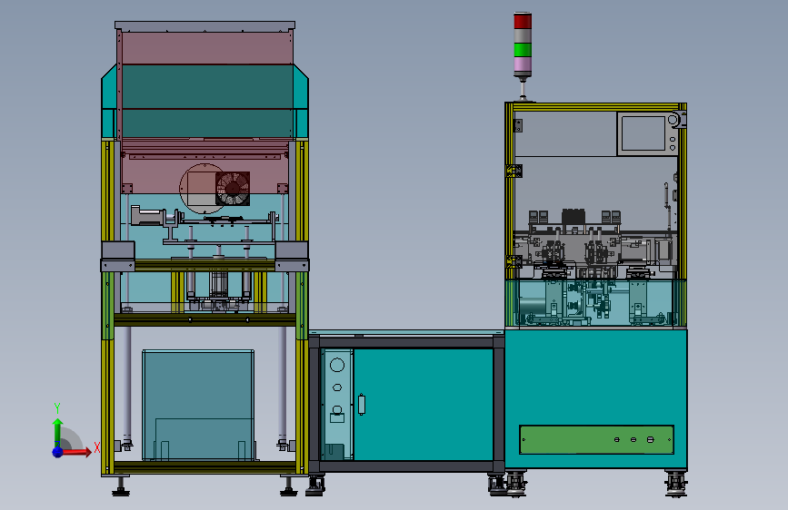Select the left leveling foot of the left machine
The image size is (788, 510).
click(121, 487)
